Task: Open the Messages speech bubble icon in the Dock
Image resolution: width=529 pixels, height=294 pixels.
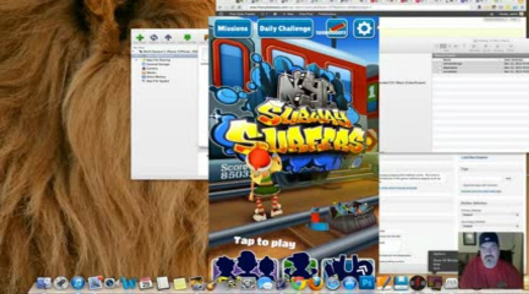Action: pos(265,283)
